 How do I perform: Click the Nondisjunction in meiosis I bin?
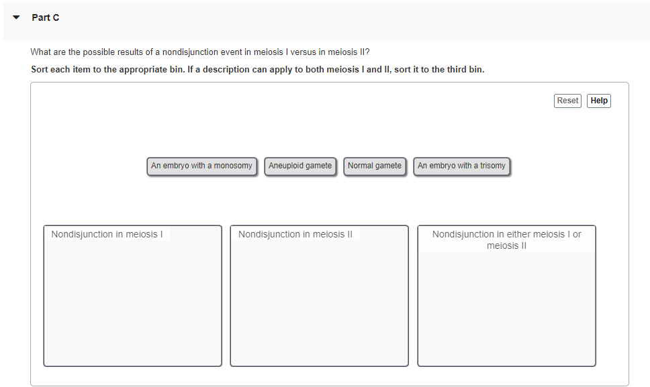tap(132, 302)
